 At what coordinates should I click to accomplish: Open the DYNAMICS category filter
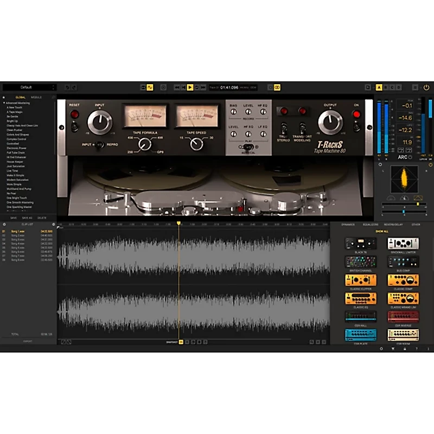pyautogui.click(x=347, y=224)
